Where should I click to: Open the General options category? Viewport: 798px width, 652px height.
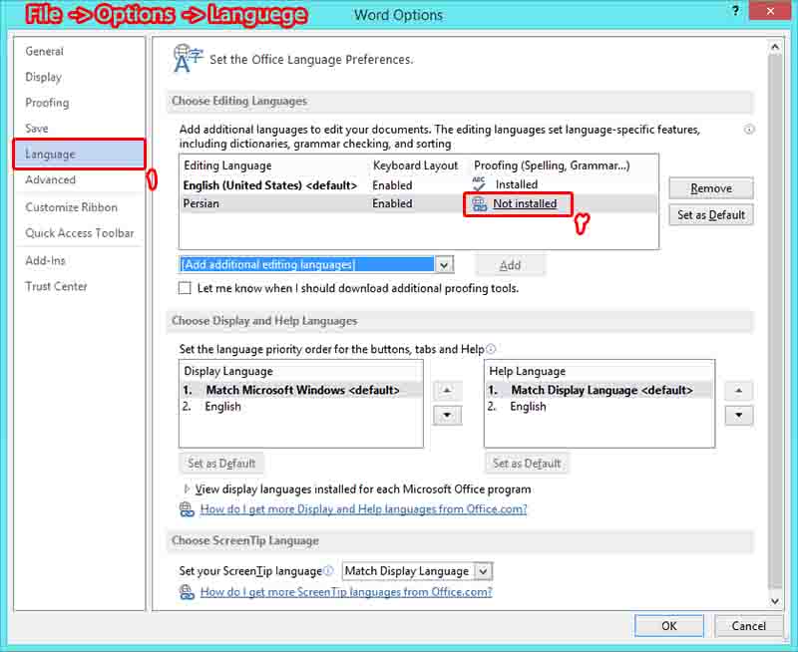[x=45, y=52]
